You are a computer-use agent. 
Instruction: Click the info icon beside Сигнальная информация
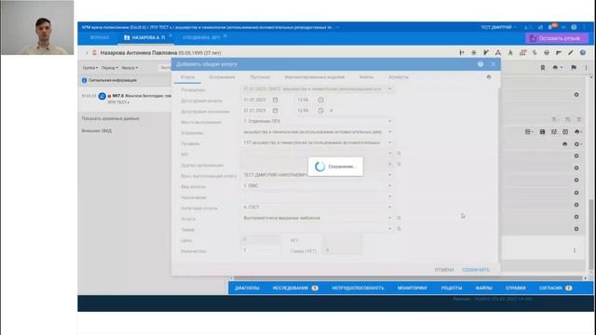85,81
